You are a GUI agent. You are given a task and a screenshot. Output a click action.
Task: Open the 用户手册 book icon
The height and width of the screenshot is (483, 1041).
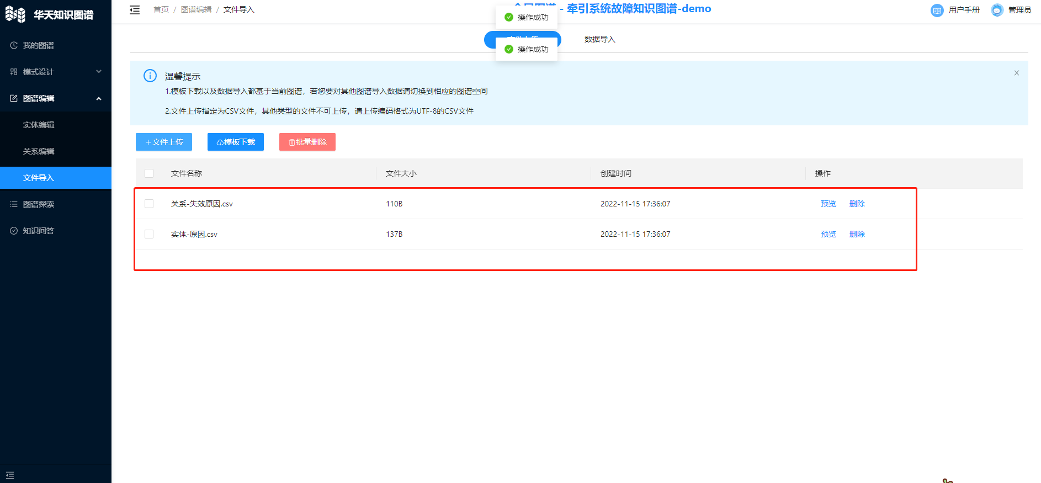(937, 10)
